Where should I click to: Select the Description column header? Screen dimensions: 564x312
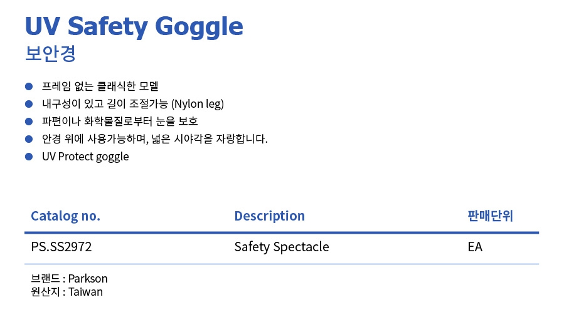click(269, 216)
